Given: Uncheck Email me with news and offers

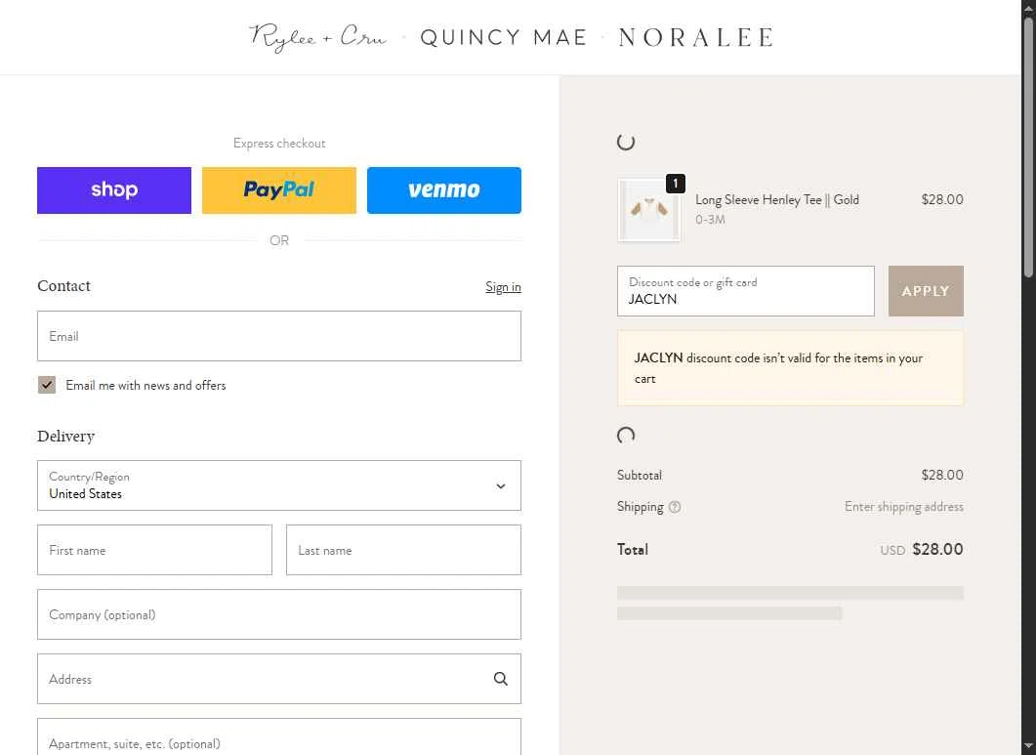Looking at the screenshot, I should click(46, 385).
